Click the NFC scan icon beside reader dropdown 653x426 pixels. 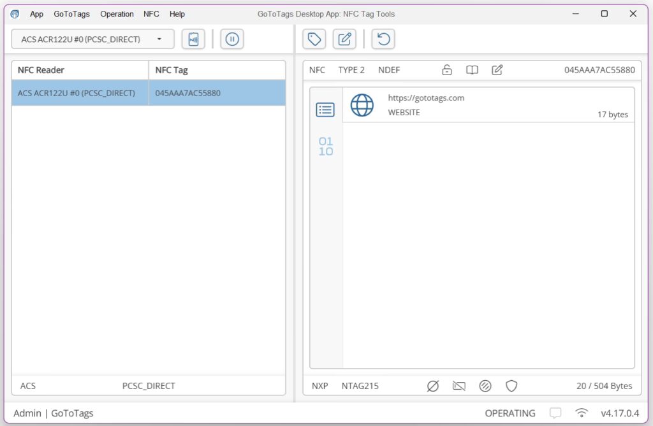(193, 39)
